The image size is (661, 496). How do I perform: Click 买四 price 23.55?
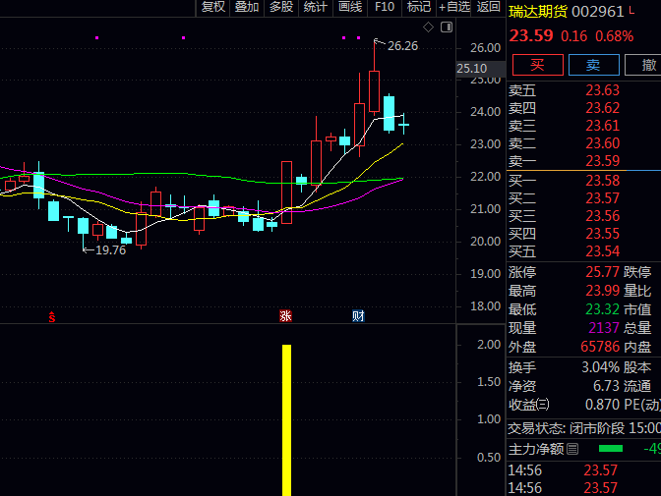pos(602,234)
